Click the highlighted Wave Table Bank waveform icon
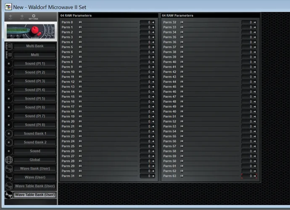The image size is (290, 210). (x=9, y=195)
